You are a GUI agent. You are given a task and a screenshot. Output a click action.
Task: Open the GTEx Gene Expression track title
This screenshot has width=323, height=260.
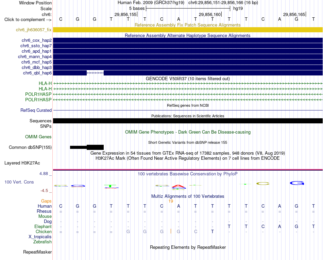(188, 153)
